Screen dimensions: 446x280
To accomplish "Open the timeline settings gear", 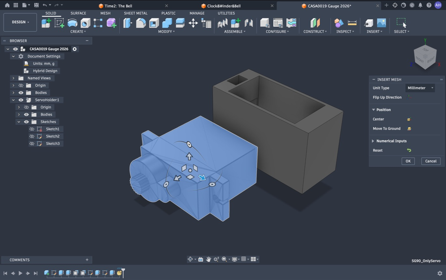I will click(440, 274).
